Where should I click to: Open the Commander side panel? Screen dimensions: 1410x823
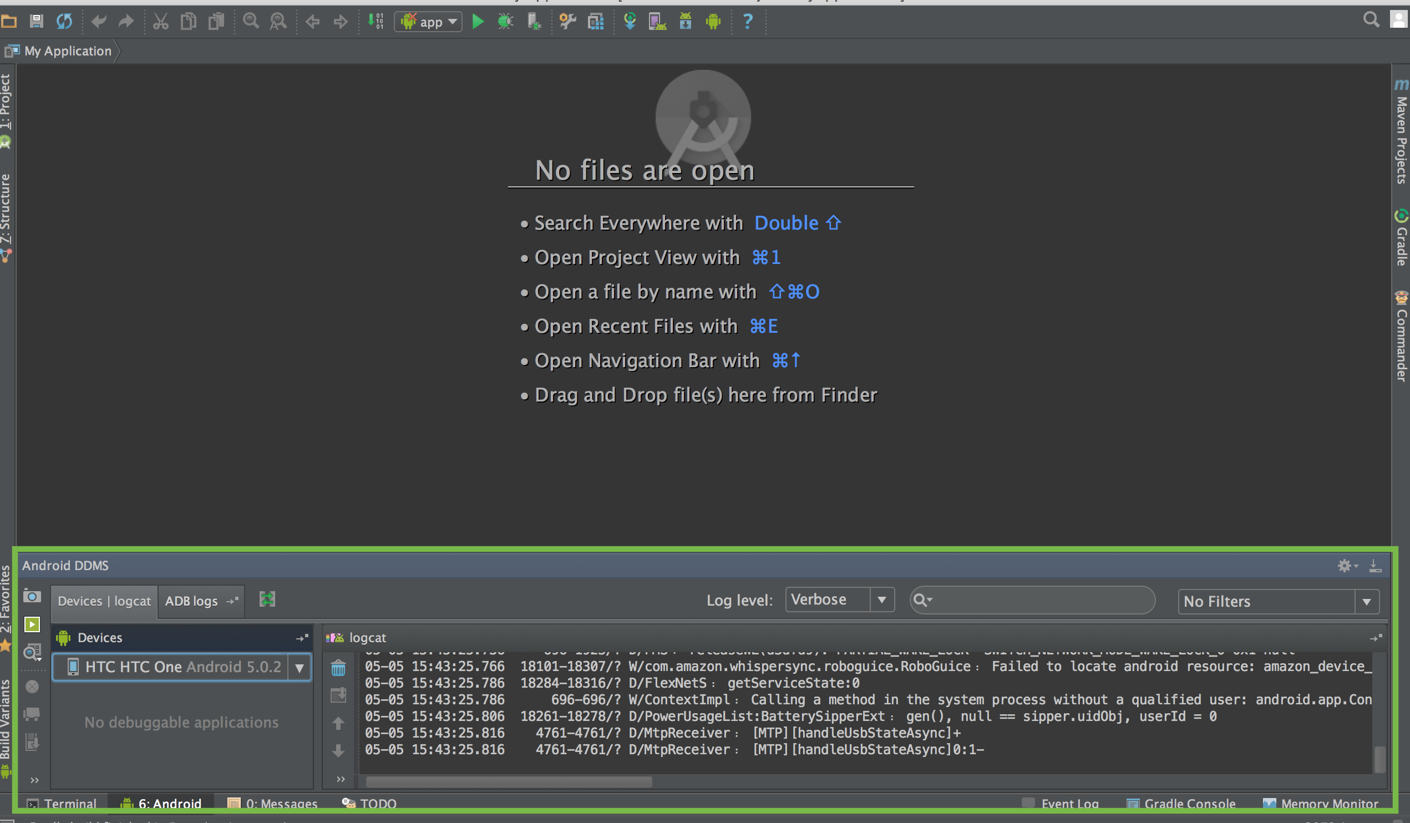[1401, 336]
